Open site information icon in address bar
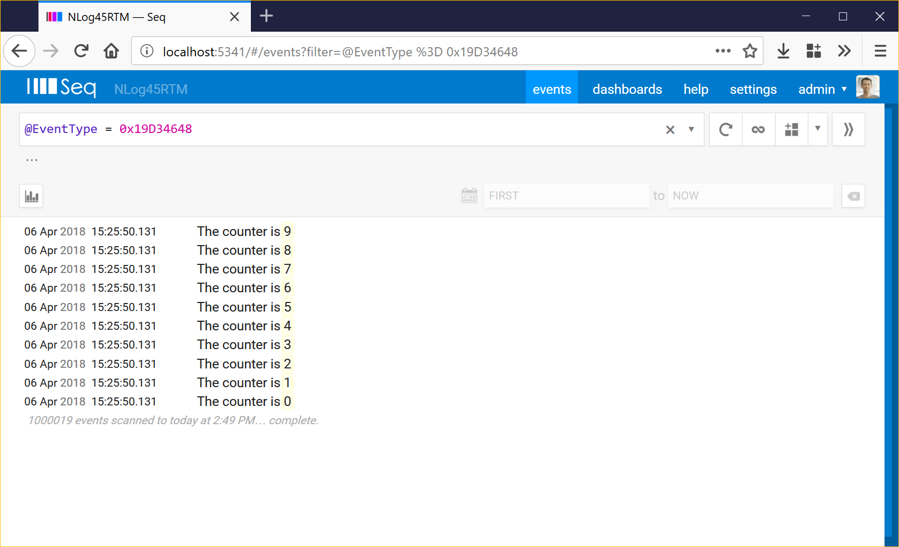899x547 pixels. [147, 51]
